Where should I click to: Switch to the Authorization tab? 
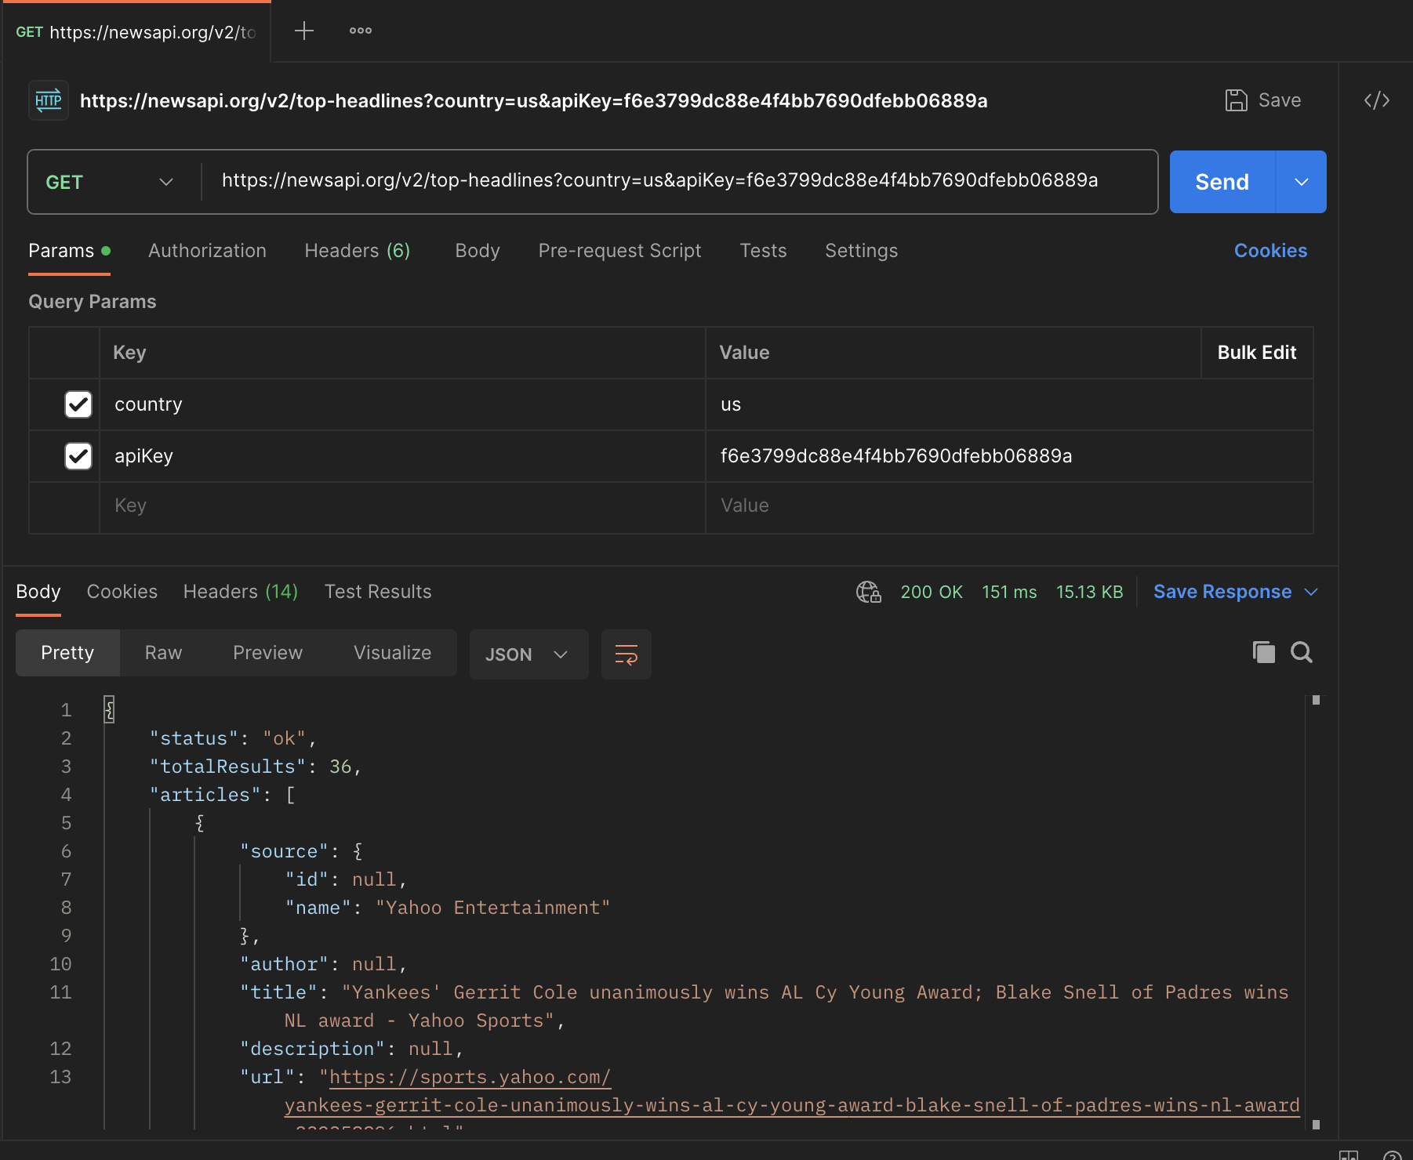207,250
